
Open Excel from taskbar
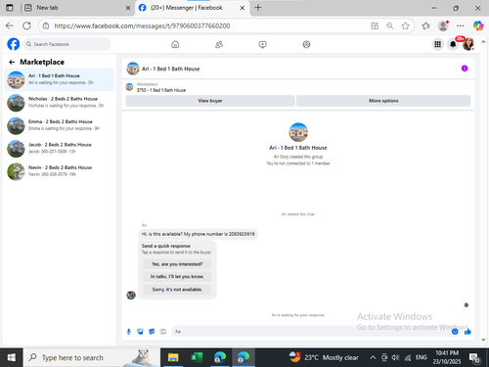197,357
